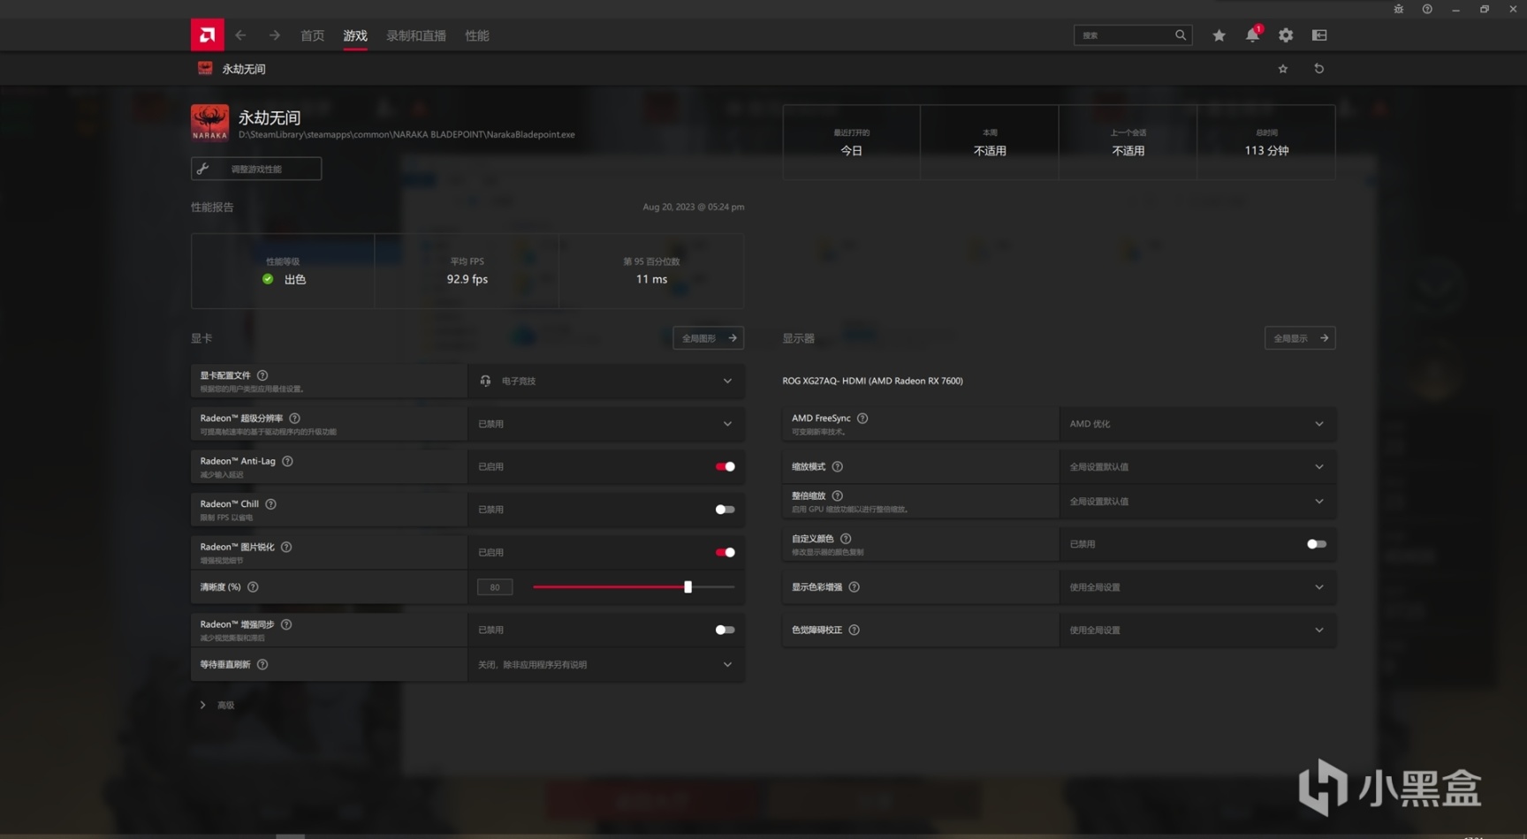Show help for 清晰度 (%)
Image resolution: width=1527 pixels, height=839 pixels.
253,587
